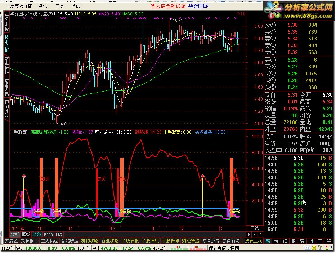Open the 券商公告 tab
Image resolution: width=336 pixels, height=253 pixels.
pyautogui.click(x=211, y=241)
